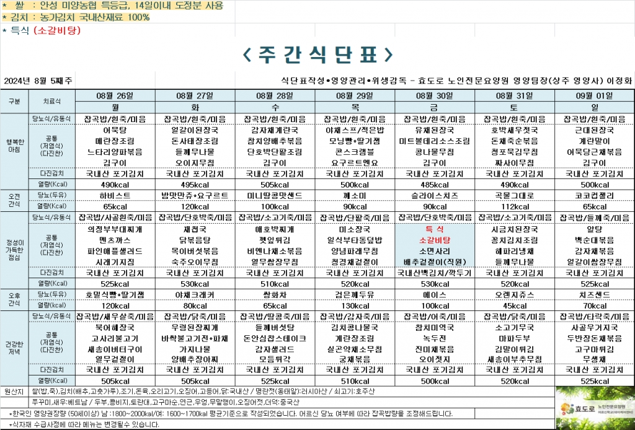Select the 배추겉절이(직원) cell
635x430 pixels.
(x=435, y=261)
